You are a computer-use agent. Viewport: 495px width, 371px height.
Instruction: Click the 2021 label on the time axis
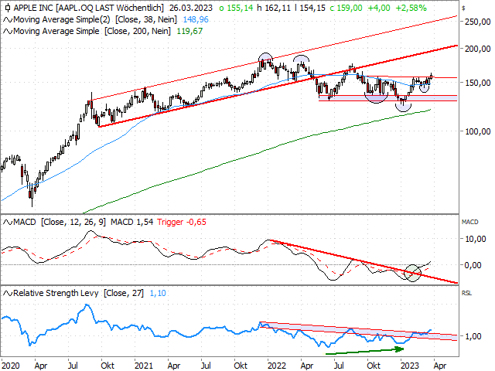144,366
